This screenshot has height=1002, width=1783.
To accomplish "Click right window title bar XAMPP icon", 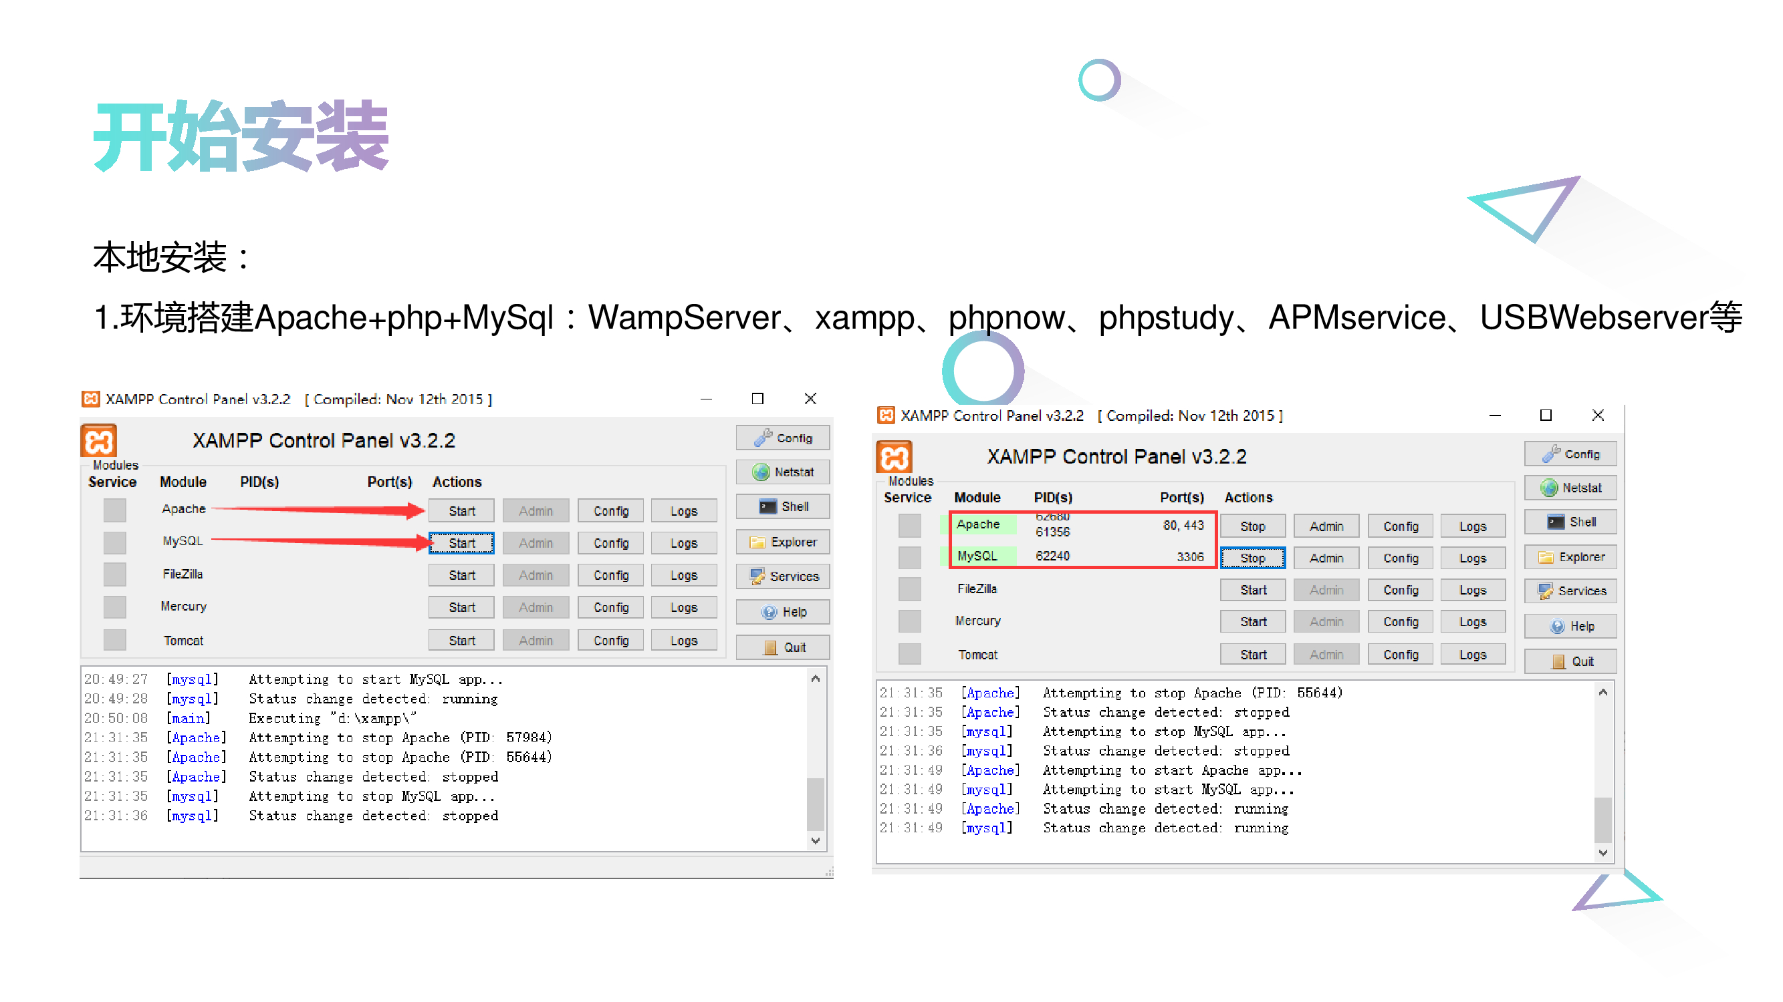I will (886, 415).
